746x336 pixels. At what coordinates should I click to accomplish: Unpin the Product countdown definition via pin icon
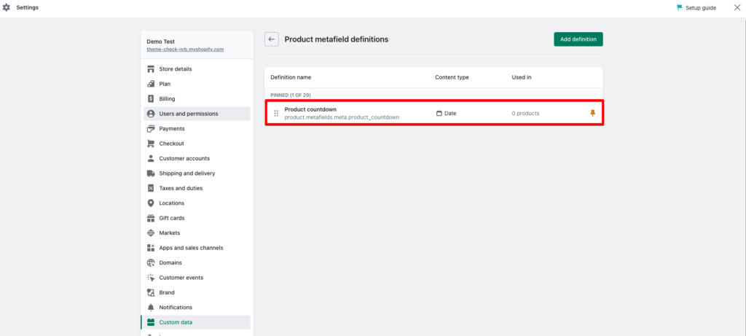pos(592,113)
